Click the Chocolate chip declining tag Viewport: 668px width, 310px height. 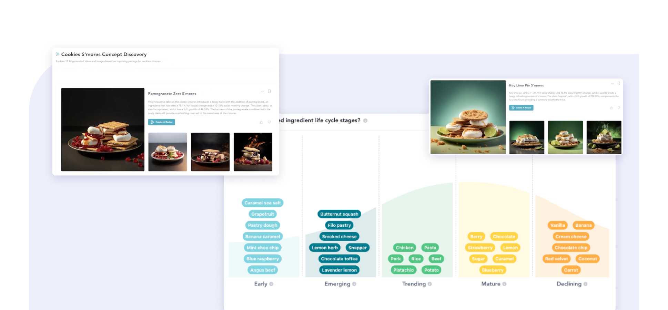(x=571, y=248)
